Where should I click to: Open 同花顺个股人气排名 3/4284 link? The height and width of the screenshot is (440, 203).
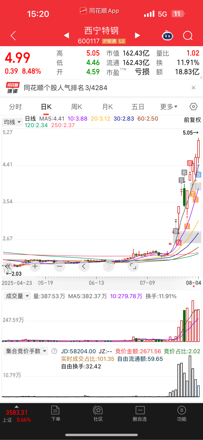66,88
